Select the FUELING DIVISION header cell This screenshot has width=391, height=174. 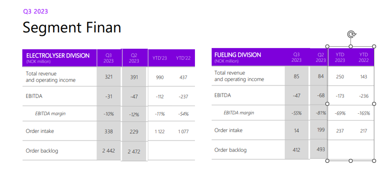pyautogui.click(x=238, y=57)
